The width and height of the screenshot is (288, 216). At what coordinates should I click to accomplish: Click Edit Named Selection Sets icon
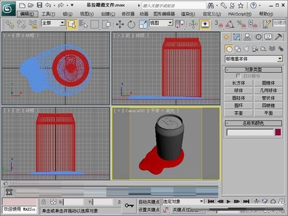(267, 24)
